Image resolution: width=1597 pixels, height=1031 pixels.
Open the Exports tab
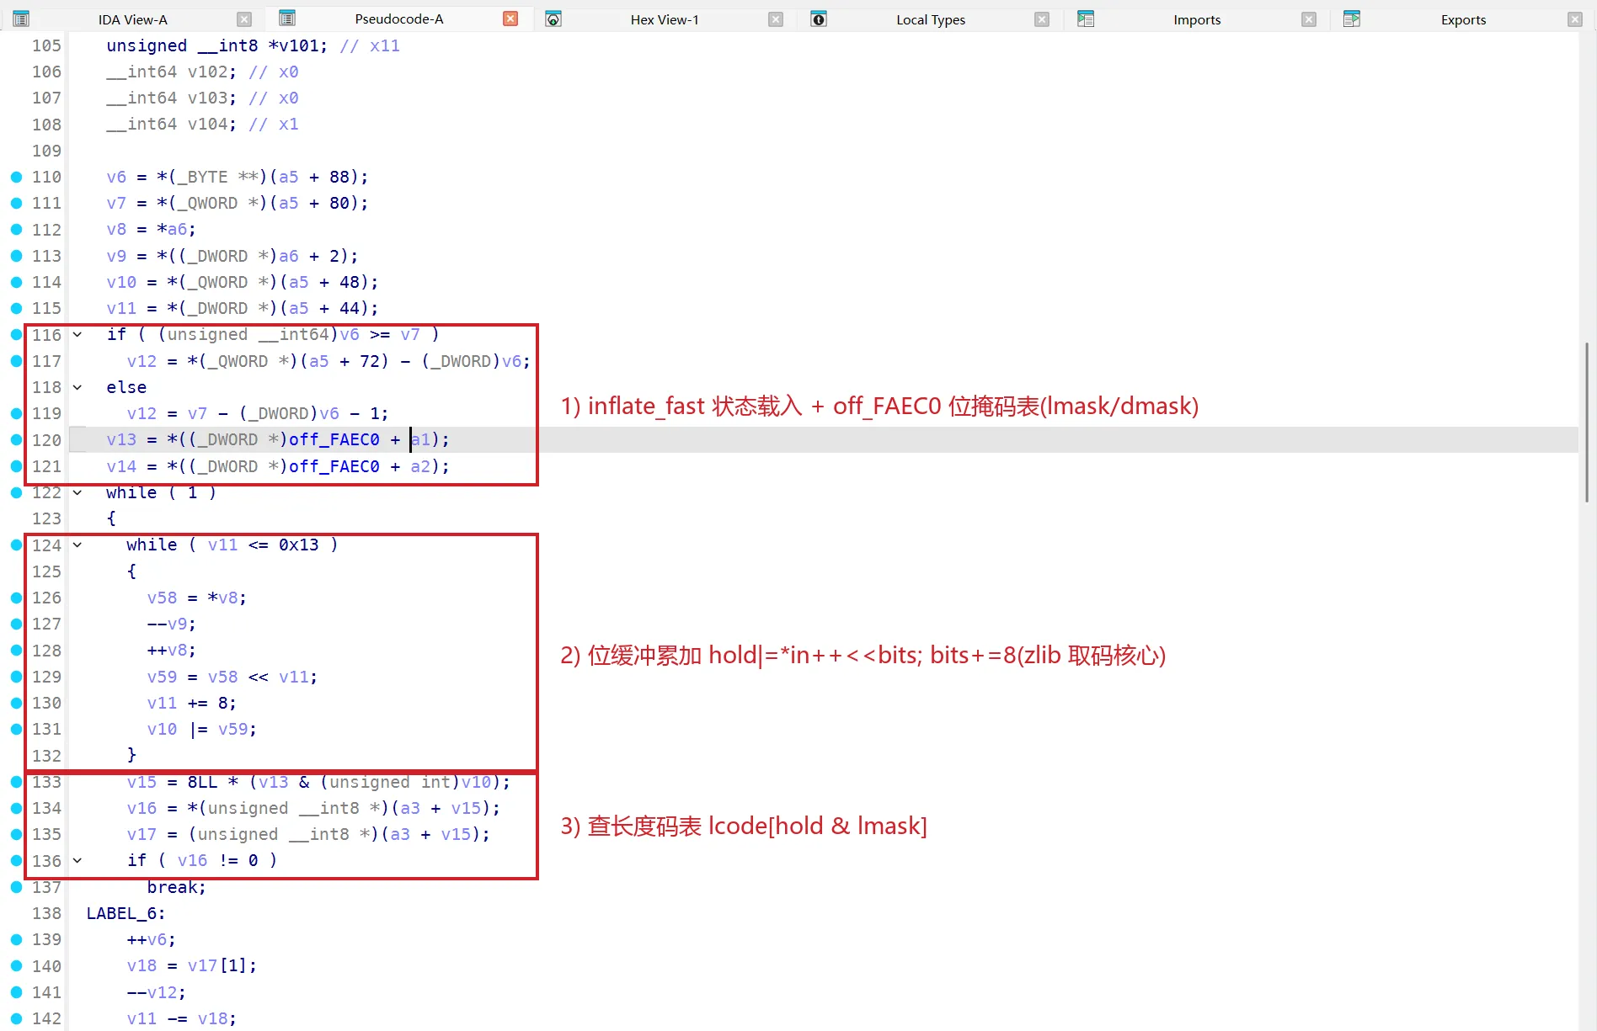1463,19
